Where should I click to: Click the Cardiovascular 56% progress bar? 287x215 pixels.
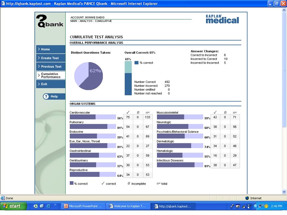[93, 117]
